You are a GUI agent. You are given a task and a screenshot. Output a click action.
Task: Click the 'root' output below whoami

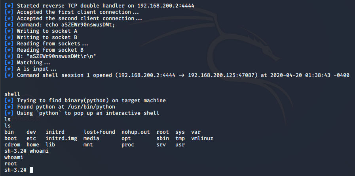(x=11, y=164)
